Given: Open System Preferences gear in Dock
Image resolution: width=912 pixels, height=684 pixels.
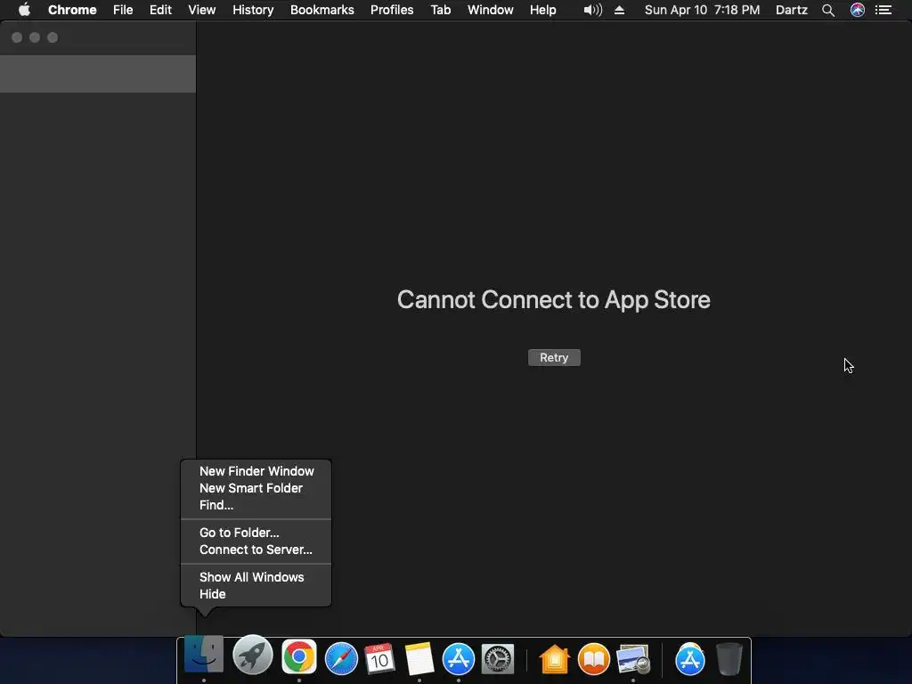Looking at the screenshot, I should pyautogui.click(x=498, y=659).
